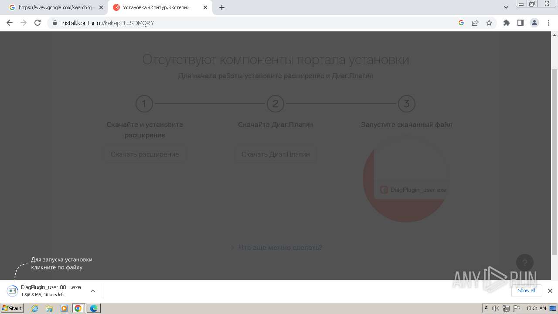Click the Запустите скачанный файл step label
558x314 pixels.
click(x=406, y=125)
